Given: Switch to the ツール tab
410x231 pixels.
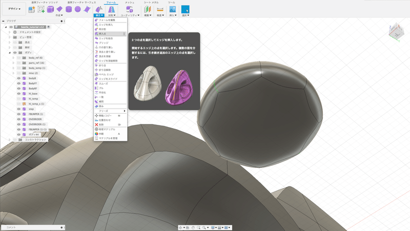Looking at the screenshot, I should [172, 3].
